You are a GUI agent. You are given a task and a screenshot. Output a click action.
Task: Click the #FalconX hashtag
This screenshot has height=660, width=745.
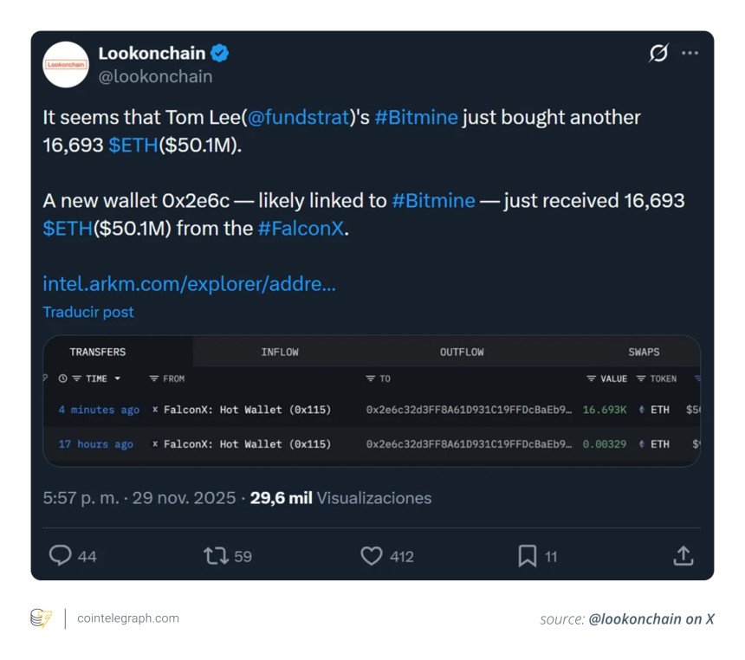click(x=301, y=230)
